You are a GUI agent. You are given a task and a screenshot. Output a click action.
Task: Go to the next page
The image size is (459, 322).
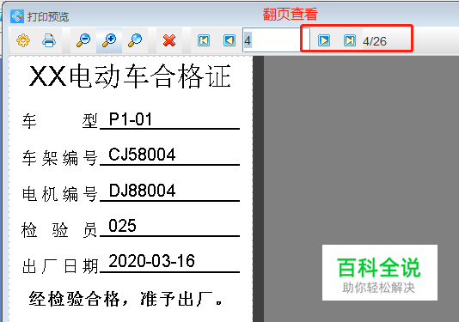click(x=324, y=40)
